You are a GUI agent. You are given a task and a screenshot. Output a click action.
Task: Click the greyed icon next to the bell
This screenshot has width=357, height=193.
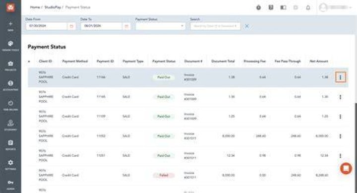point(296,7)
